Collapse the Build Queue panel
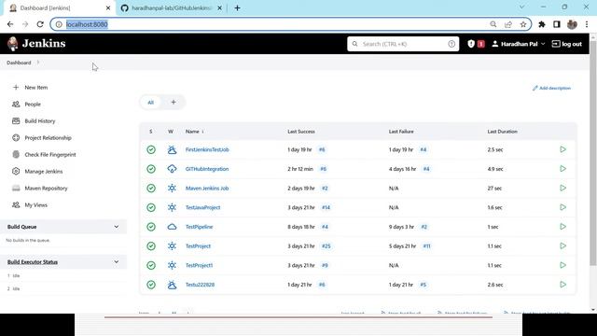 116,227
